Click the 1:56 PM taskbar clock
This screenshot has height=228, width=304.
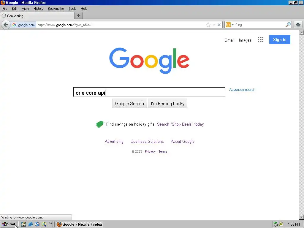(294, 224)
